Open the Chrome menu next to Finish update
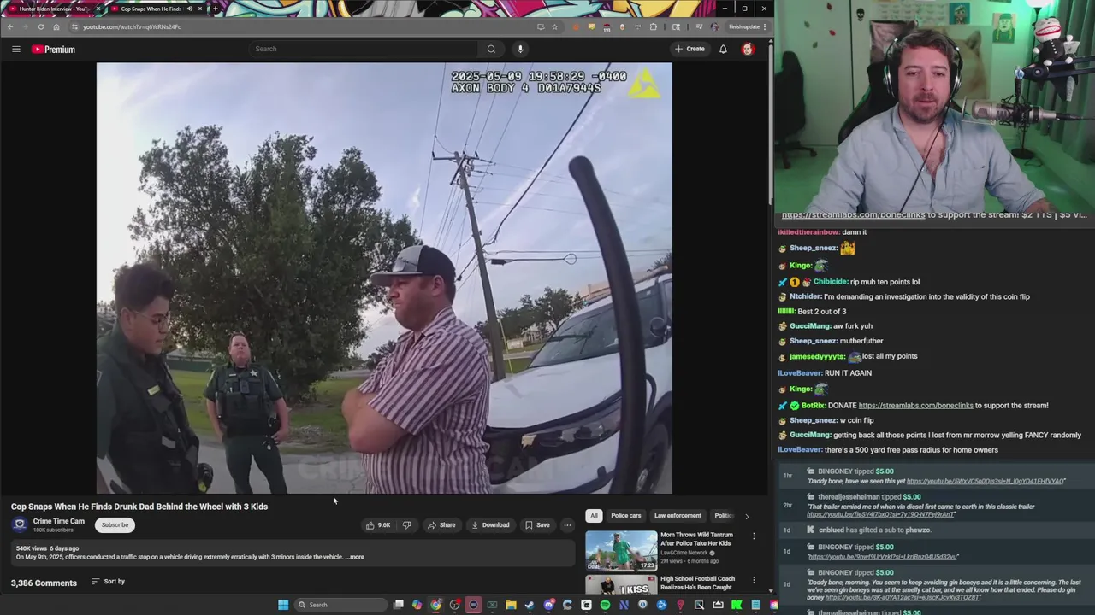Screen dimensions: 1095x615 click(x=765, y=26)
